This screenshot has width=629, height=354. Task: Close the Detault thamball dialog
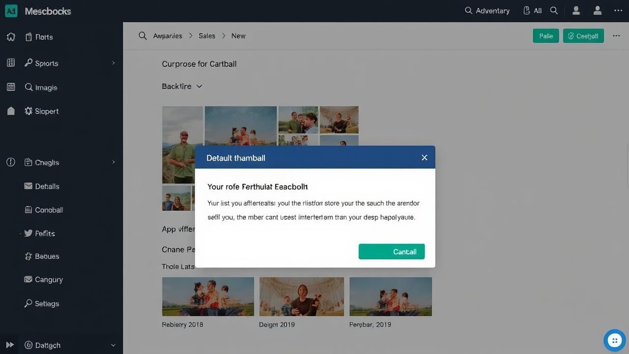point(425,157)
